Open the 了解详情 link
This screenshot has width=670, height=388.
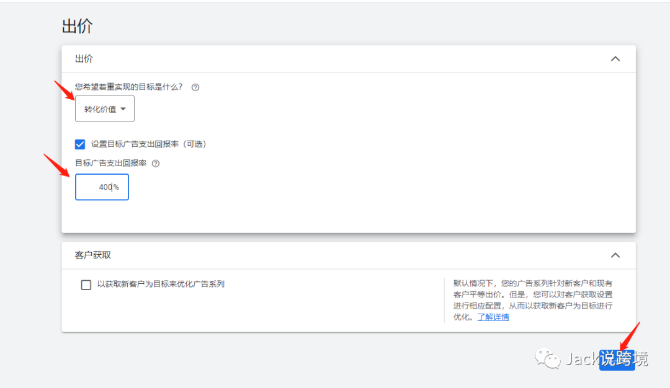click(493, 317)
